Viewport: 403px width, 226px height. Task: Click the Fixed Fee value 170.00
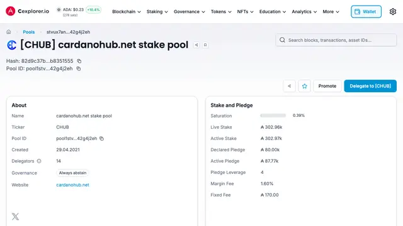tap(270, 195)
